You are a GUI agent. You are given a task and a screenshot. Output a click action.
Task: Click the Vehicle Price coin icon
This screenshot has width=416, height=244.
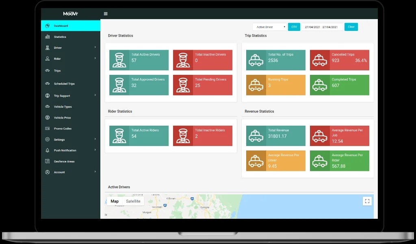click(48, 118)
